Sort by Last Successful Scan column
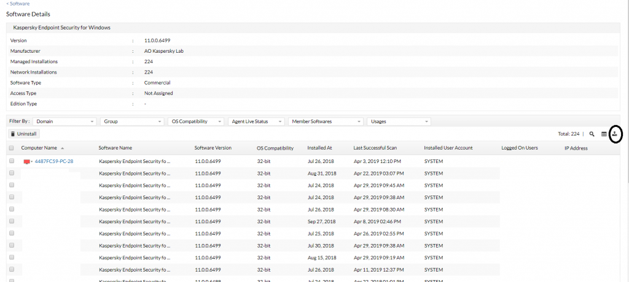The height and width of the screenshot is (282, 629). pyautogui.click(x=375, y=148)
